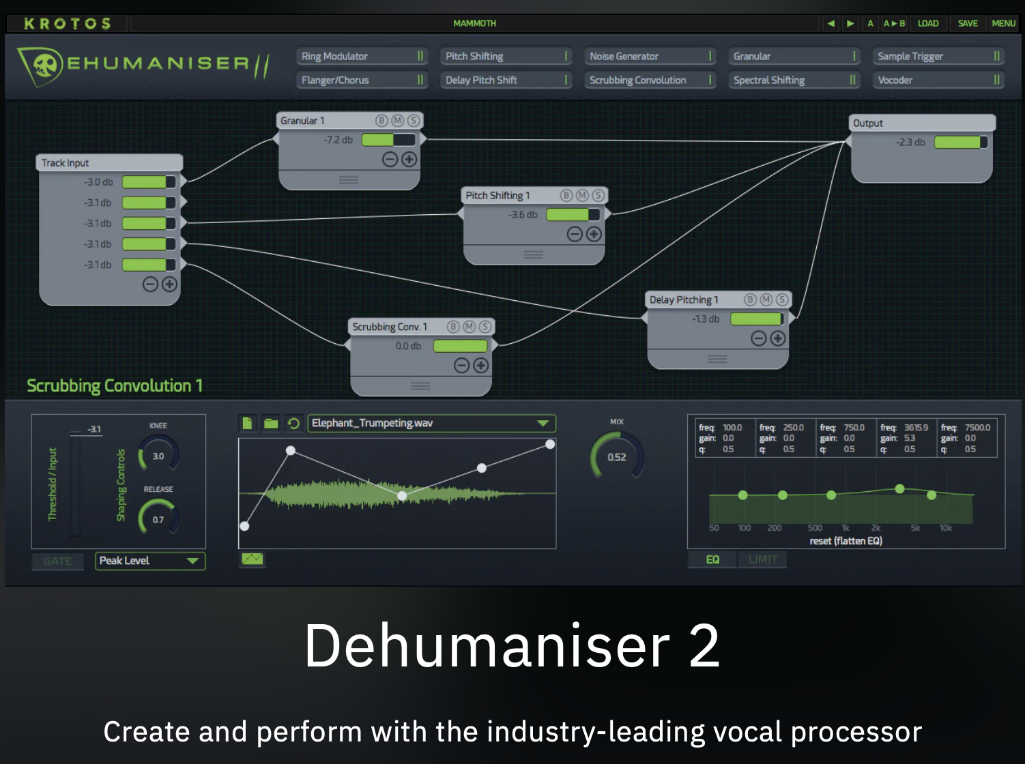The height and width of the screenshot is (764, 1025).
Task: Bypass the Delay Pitching 1 node
Action: (x=750, y=299)
